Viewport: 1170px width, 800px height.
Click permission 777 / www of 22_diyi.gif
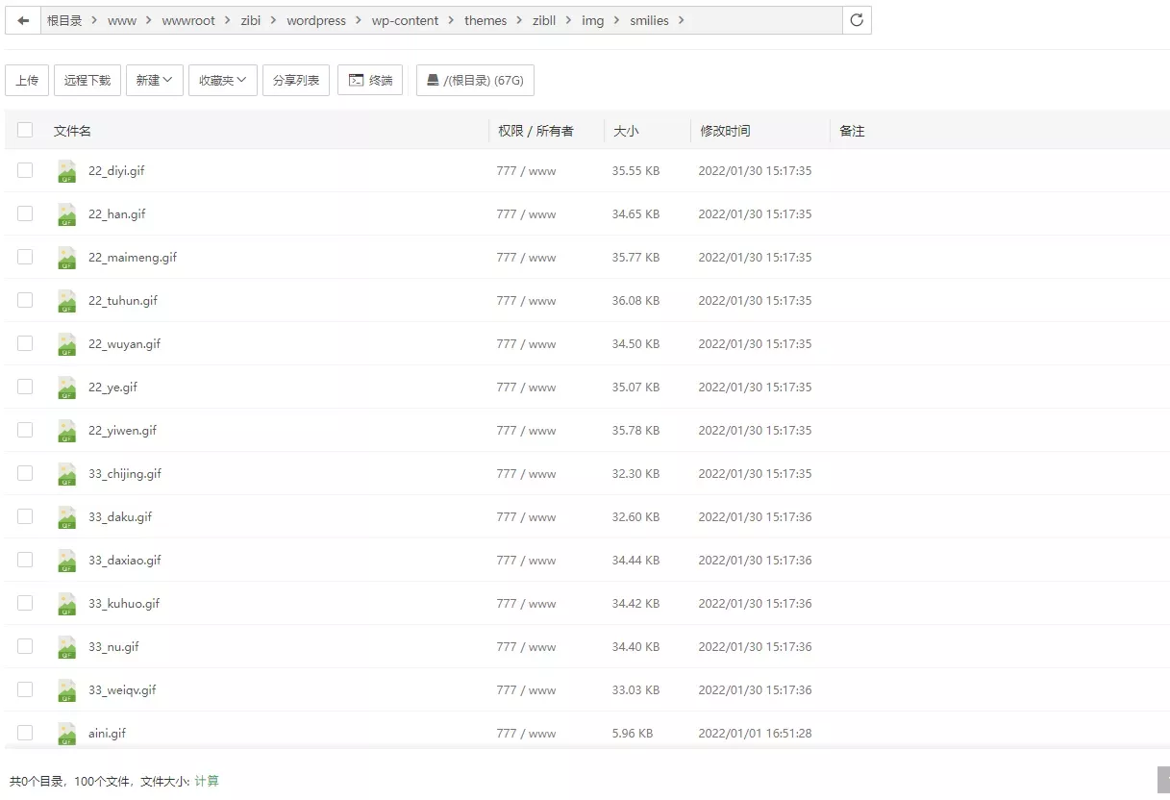pos(526,171)
